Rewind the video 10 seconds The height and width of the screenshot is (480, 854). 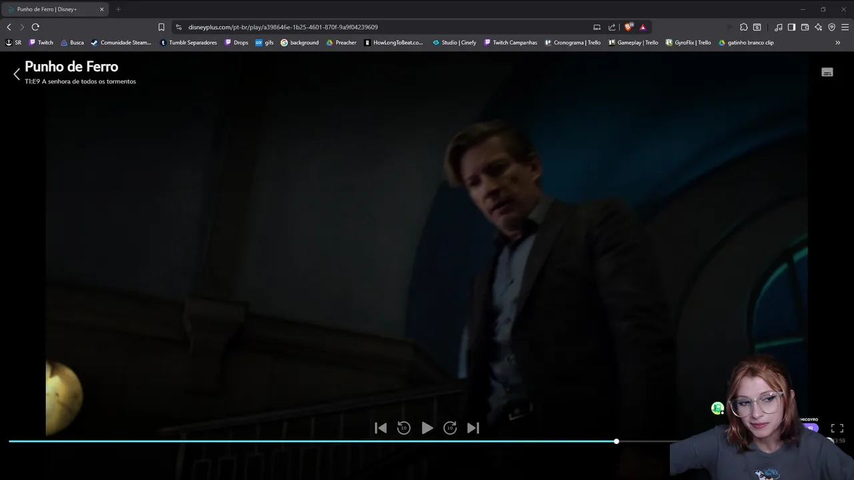tap(404, 428)
